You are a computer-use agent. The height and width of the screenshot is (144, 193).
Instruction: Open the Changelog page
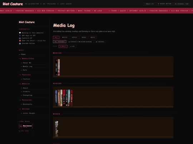point(27,95)
